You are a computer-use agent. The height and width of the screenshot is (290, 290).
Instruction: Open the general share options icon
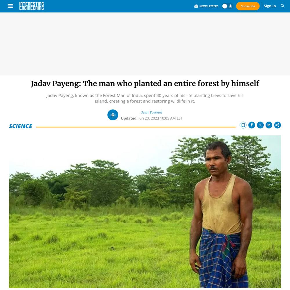[278, 125]
